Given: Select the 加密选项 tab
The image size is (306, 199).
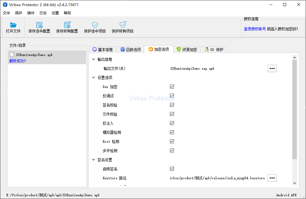Looking at the screenshot, I should (x=159, y=49).
